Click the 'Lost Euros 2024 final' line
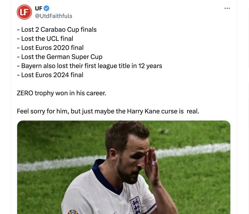 [50, 75]
